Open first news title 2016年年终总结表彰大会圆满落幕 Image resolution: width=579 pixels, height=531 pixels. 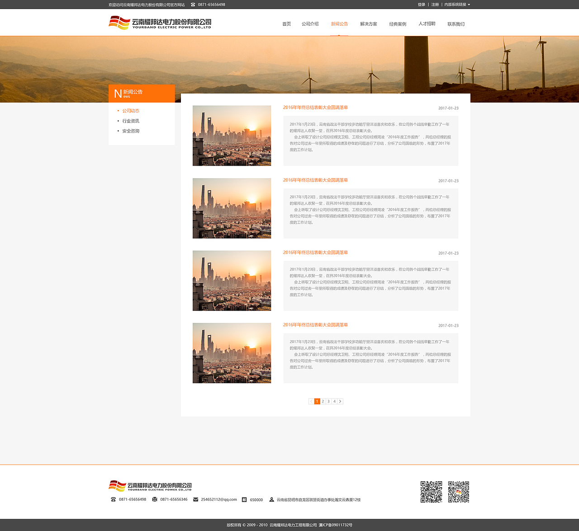click(x=315, y=108)
